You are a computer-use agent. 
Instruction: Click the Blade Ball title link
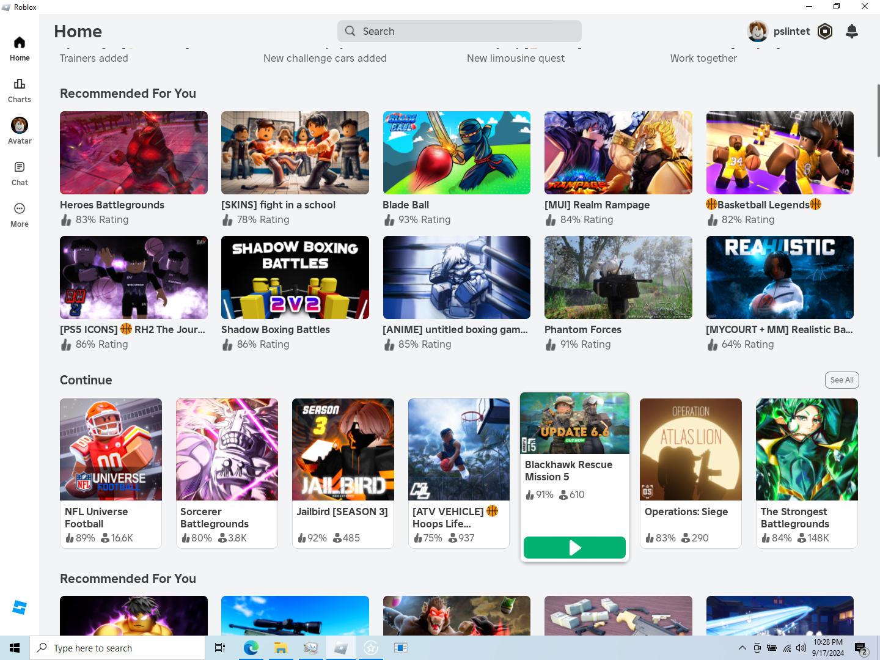[406, 205]
